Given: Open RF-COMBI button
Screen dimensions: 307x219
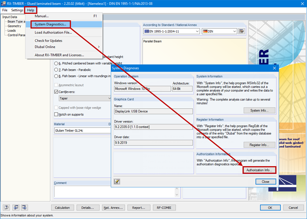Looking at the screenshot, I should [164, 208].
